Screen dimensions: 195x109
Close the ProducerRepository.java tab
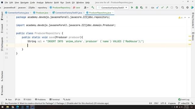click(x=113, y=13)
